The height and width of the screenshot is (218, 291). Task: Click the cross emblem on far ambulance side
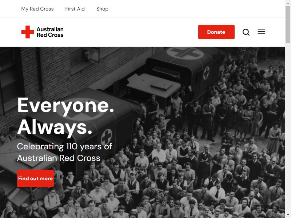coord(206,73)
